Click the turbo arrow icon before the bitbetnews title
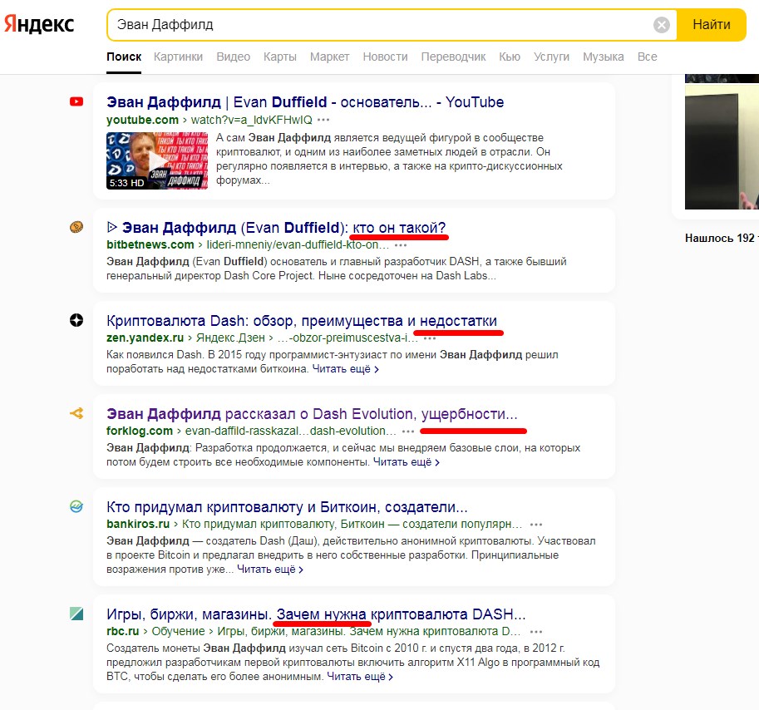759x710 pixels. point(112,226)
